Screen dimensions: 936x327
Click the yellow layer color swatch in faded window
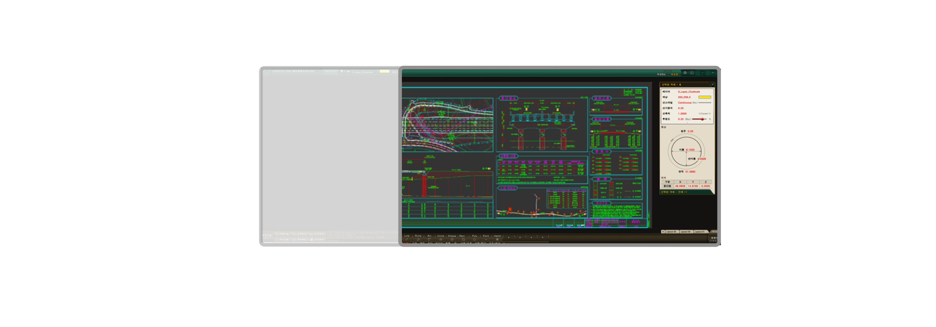(x=384, y=72)
